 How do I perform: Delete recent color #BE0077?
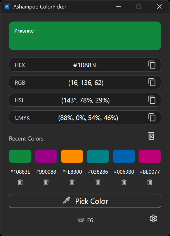point(150,182)
